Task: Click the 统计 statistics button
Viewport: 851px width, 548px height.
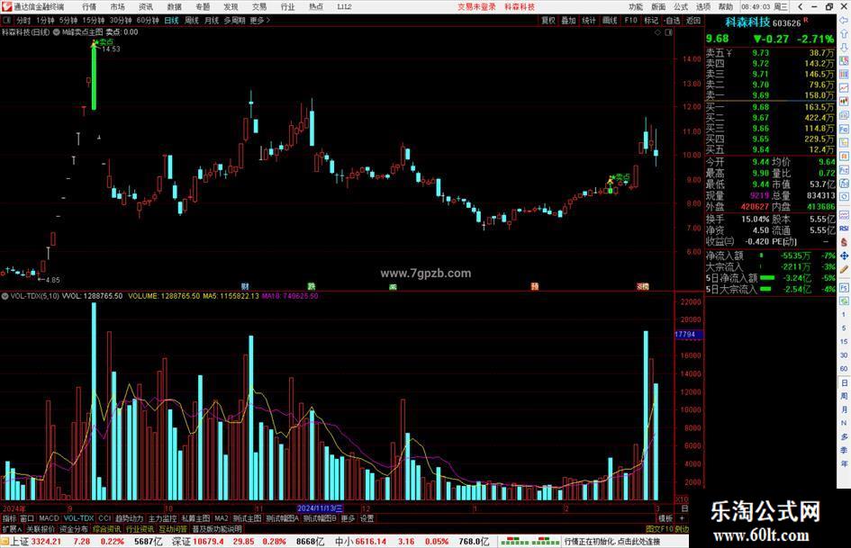Action: 589,20
